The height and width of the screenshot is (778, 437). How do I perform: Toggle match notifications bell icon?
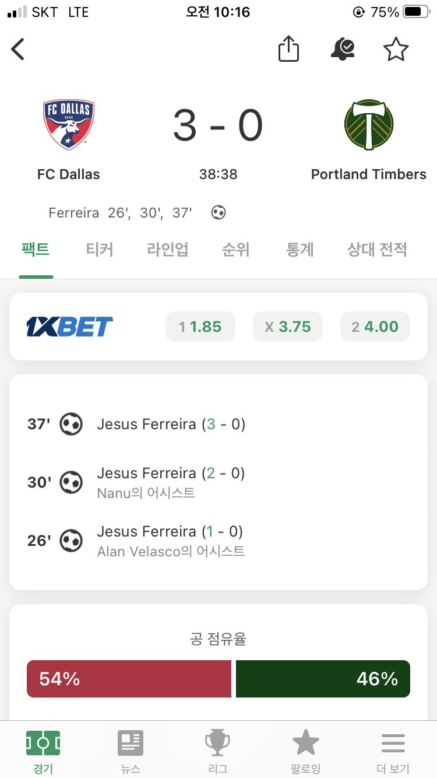[343, 50]
